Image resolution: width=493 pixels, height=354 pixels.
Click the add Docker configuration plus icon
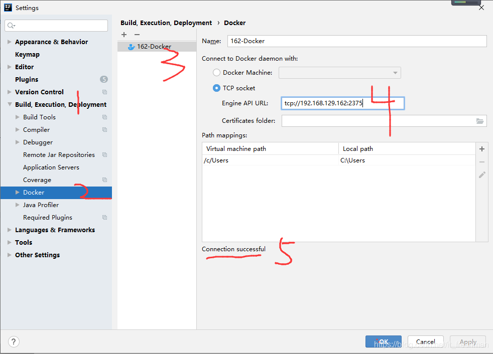point(125,35)
